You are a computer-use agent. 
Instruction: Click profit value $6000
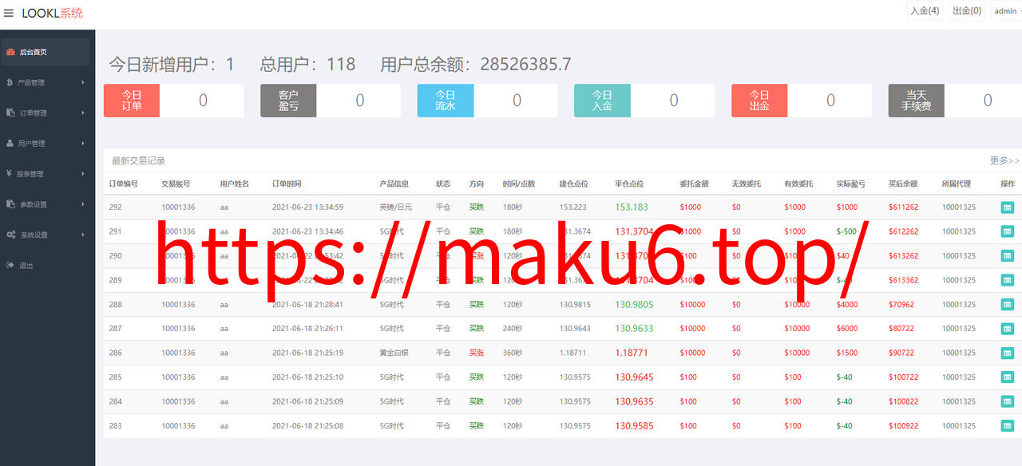[847, 329]
